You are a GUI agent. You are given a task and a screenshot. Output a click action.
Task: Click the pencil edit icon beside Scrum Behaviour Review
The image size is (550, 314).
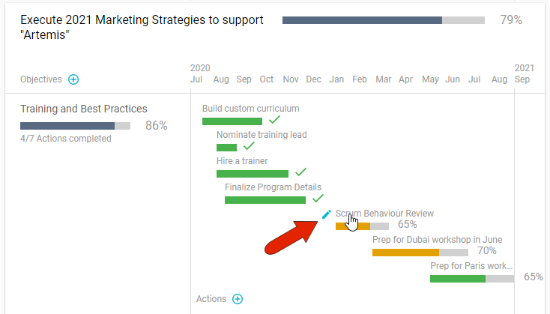(326, 214)
